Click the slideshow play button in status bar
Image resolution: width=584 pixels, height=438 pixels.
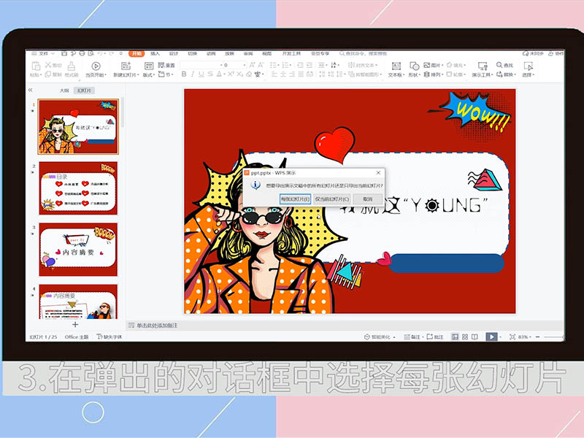491,337
